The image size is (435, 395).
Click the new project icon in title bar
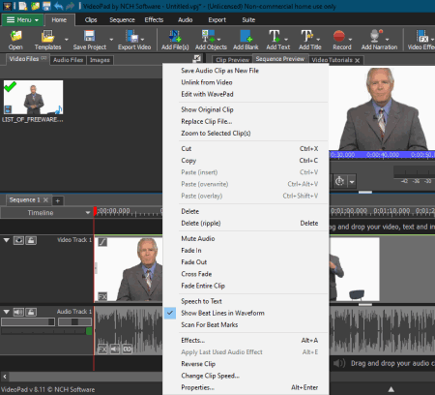tap(22, 6)
